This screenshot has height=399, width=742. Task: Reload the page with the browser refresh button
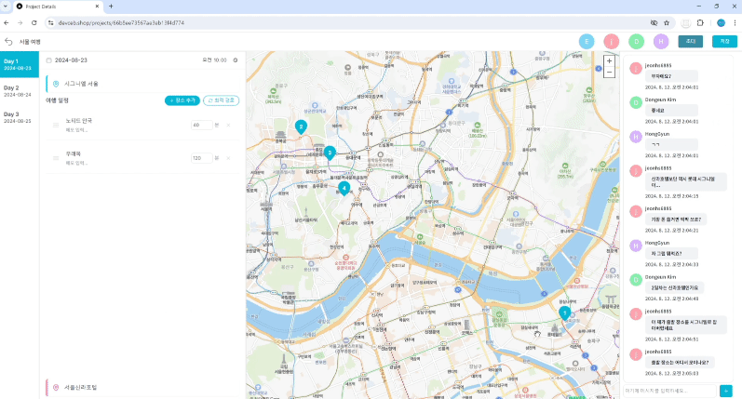point(34,22)
